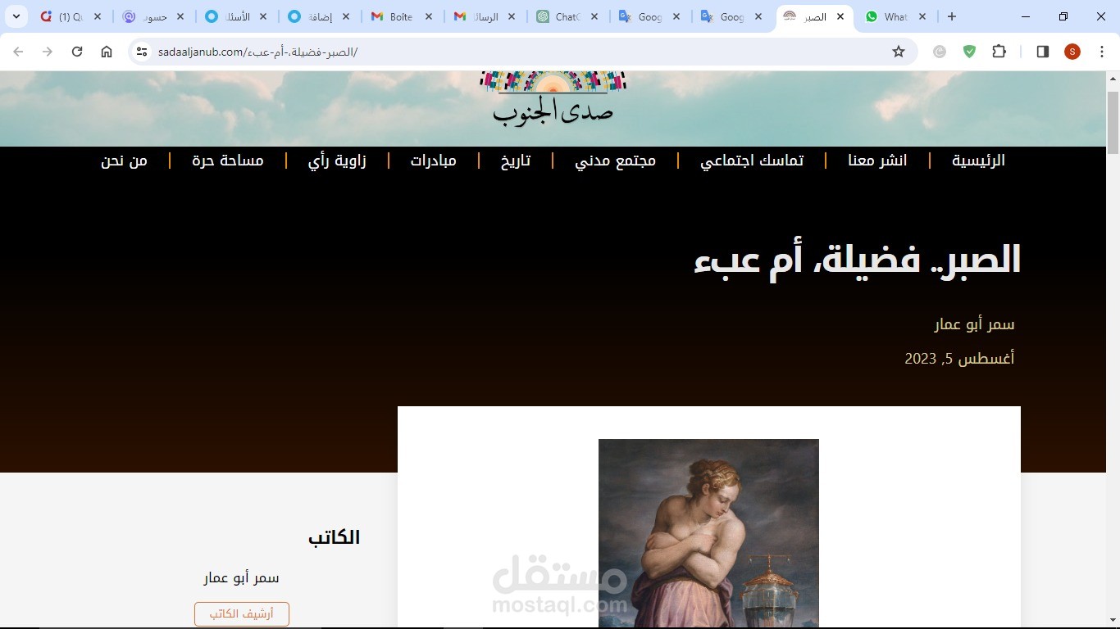Open the Extensions puzzle menu
This screenshot has width=1120, height=629.
coord(999,52)
